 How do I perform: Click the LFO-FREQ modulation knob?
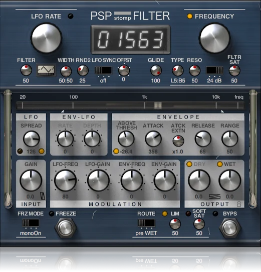(65, 180)
